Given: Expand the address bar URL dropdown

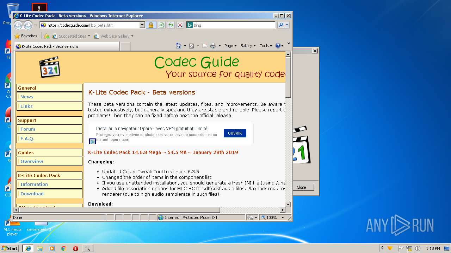Looking at the screenshot, I should [x=142, y=25].
